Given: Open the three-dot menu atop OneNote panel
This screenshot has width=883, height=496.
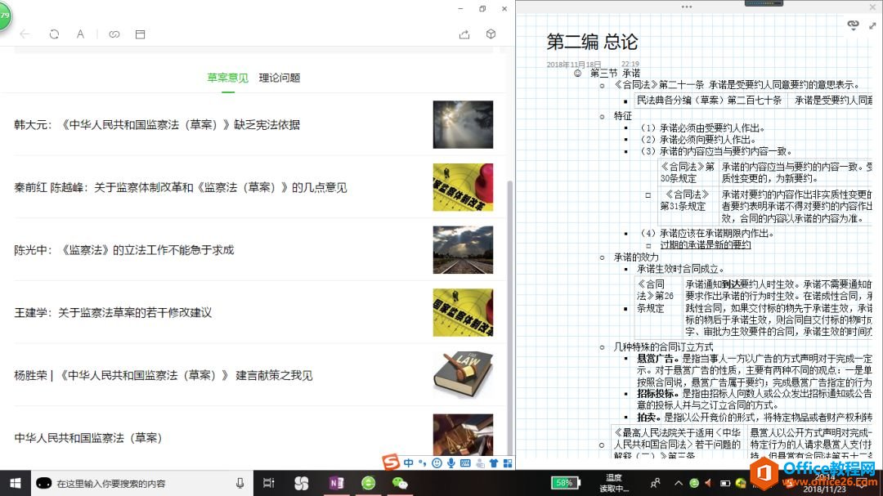Looking at the screenshot, I should coord(686,7).
